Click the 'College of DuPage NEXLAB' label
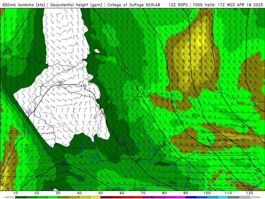 [x=134, y=5]
